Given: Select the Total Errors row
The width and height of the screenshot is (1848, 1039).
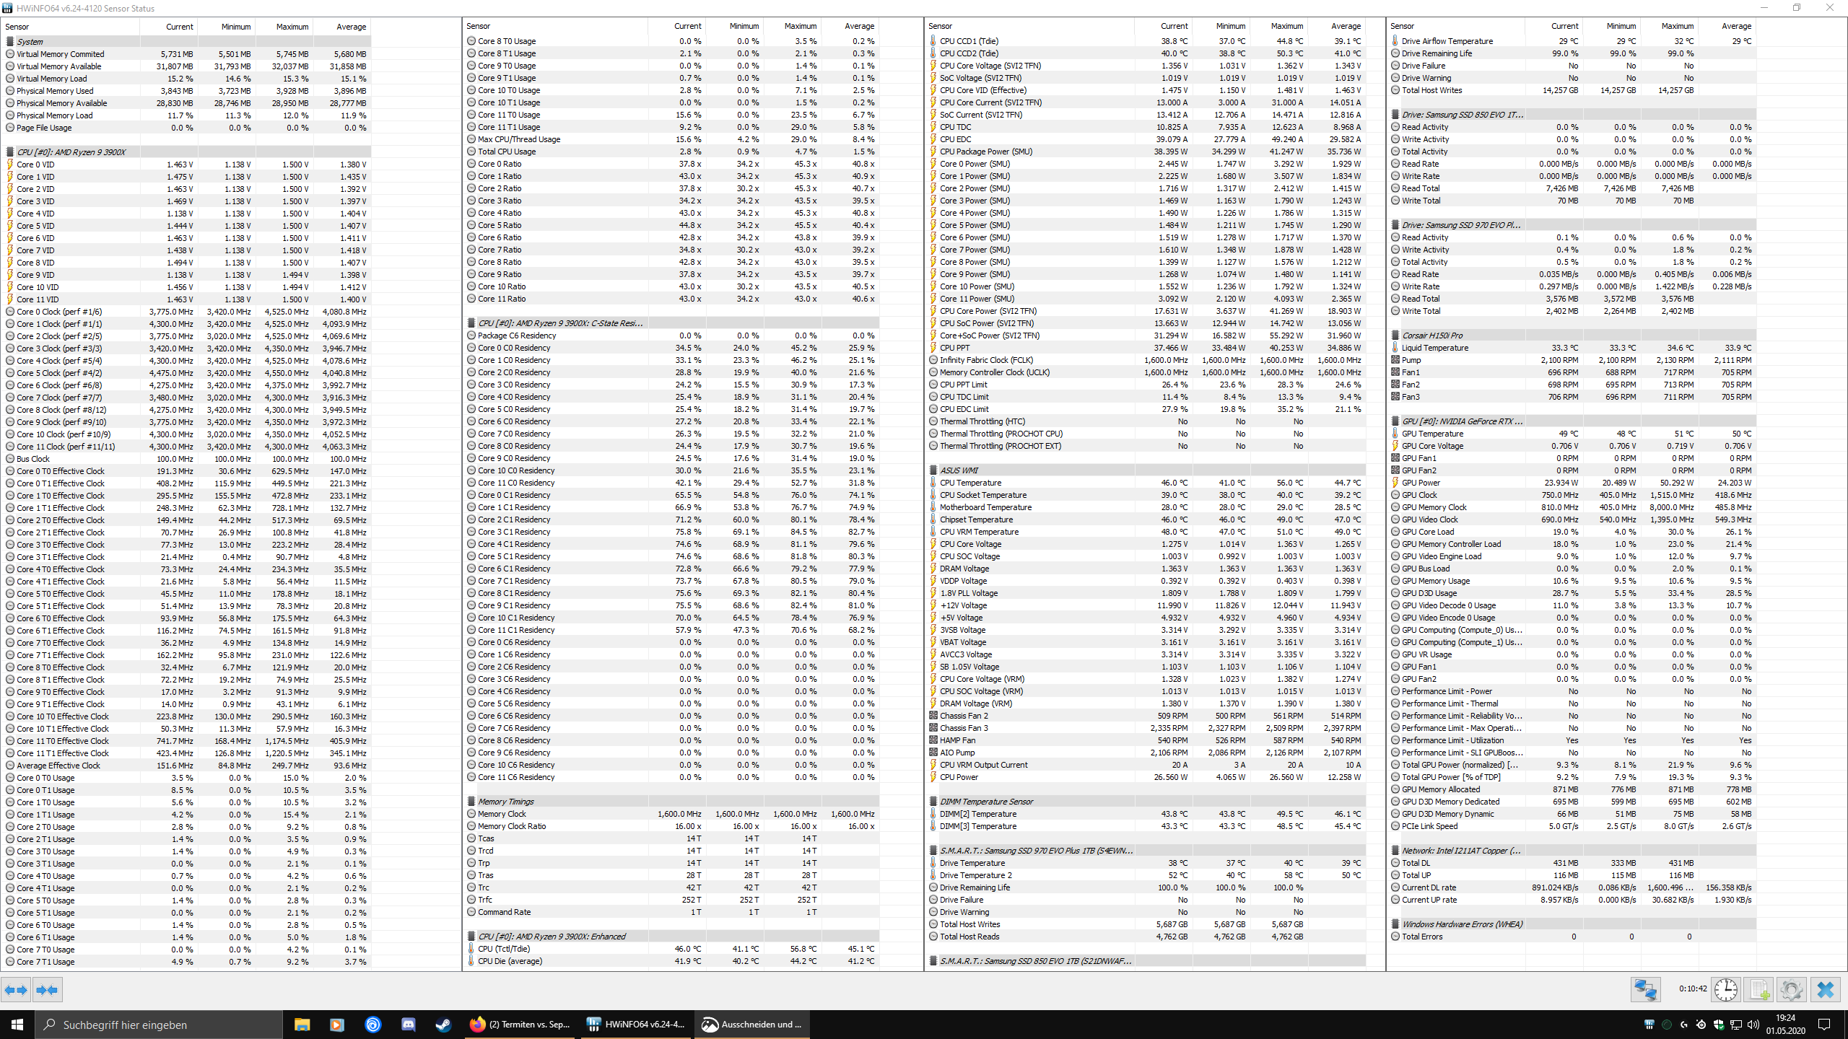Looking at the screenshot, I should click(x=1572, y=937).
